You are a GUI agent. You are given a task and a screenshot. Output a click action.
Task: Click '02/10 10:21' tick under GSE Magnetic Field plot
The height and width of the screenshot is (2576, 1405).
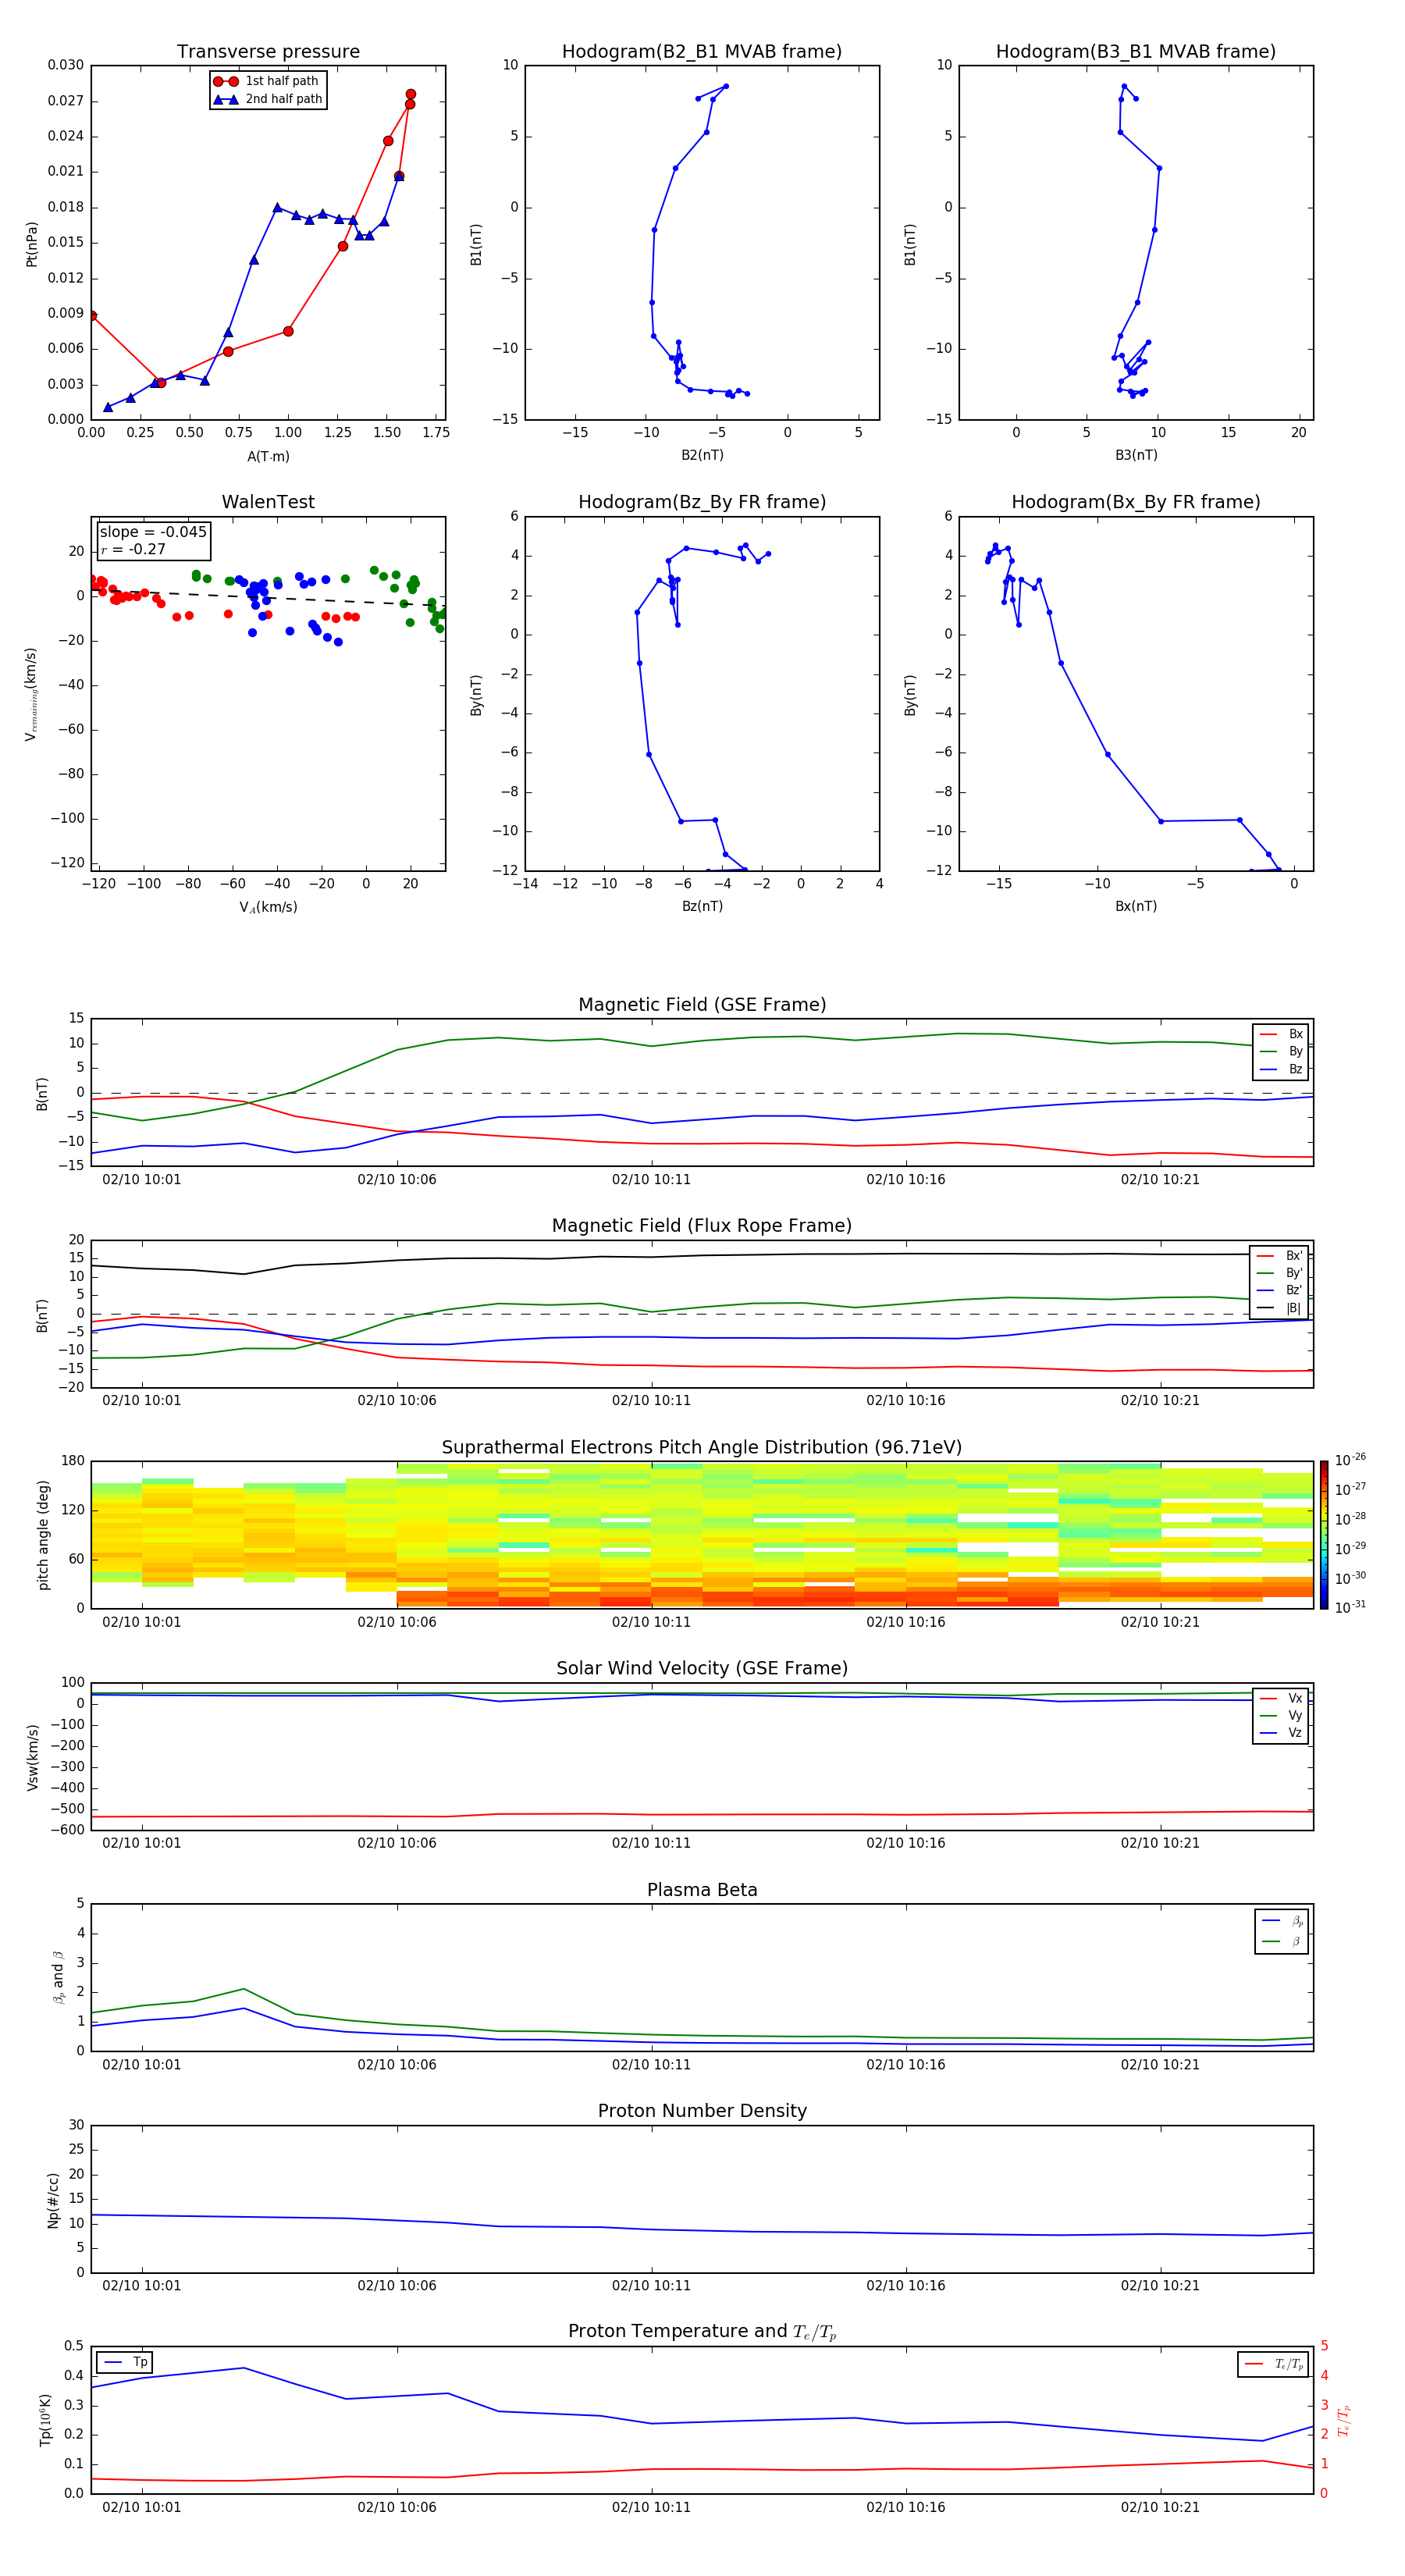pos(1160,1179)
